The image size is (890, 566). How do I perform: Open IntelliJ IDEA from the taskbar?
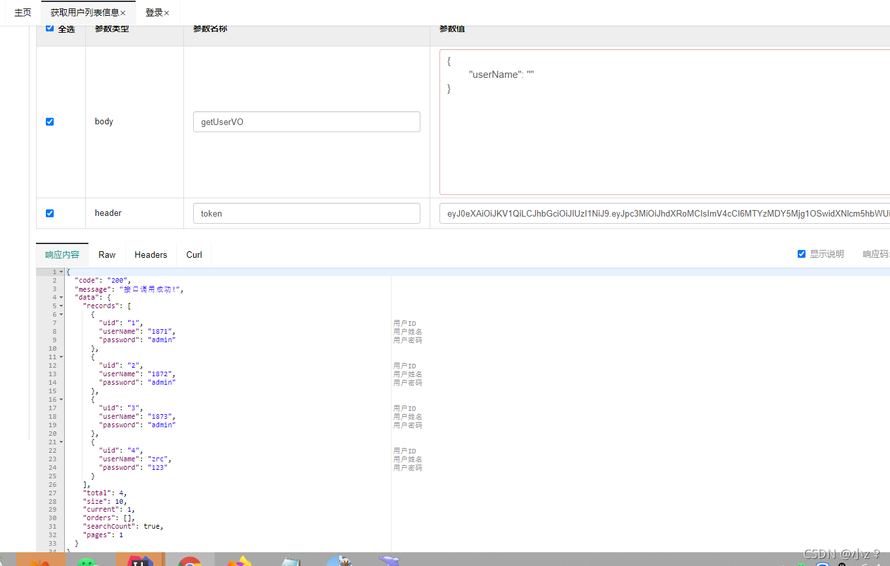pyautogui.click(x=140, y=559)
